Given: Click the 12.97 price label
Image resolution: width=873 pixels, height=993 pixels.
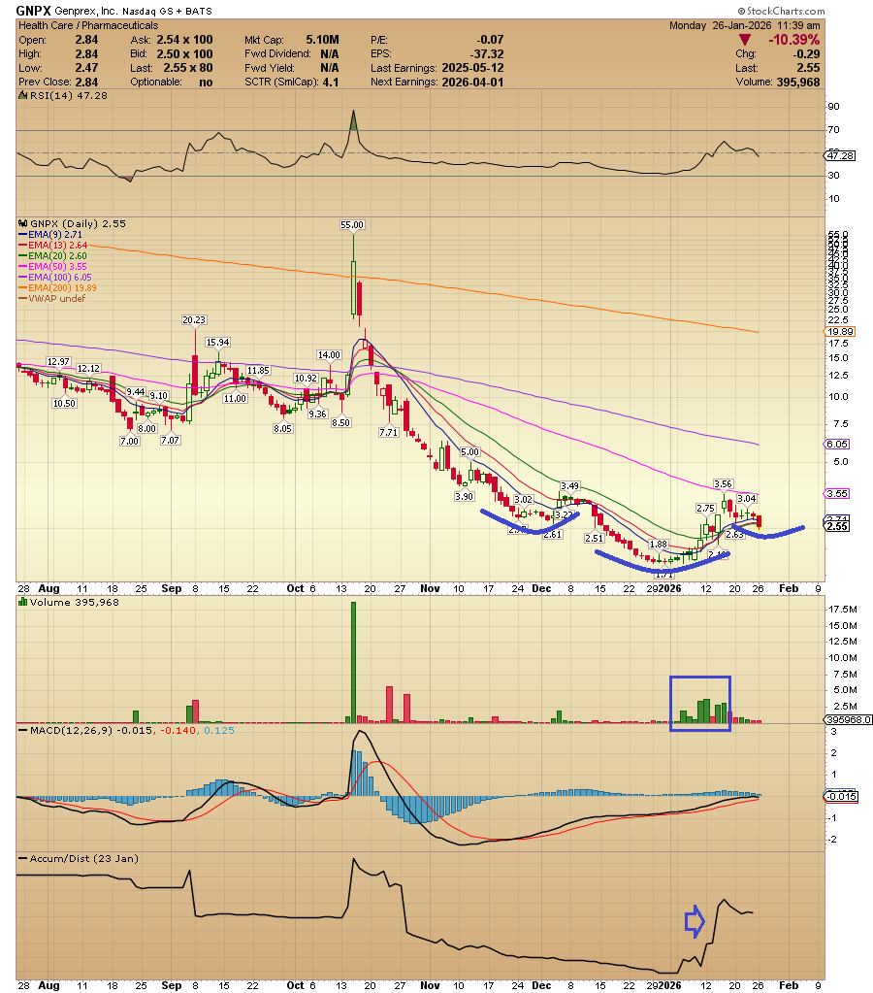Looking at the screenshot, I should click(58, 362).
